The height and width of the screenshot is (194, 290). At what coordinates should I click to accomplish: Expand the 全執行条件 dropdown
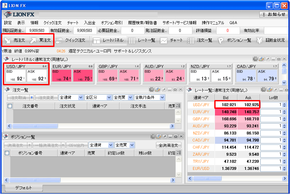162,97
